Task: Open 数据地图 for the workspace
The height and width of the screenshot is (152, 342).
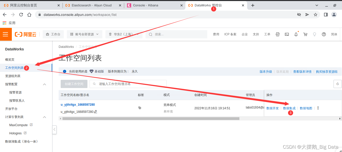Action: click(x=306, y=108)
